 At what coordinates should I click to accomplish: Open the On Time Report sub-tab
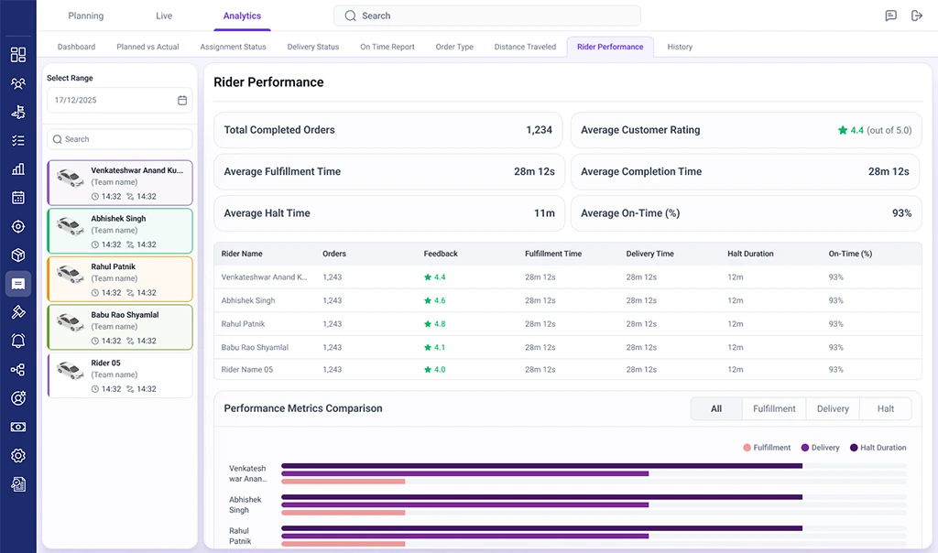pyautogui.click(x=387, y=47)
